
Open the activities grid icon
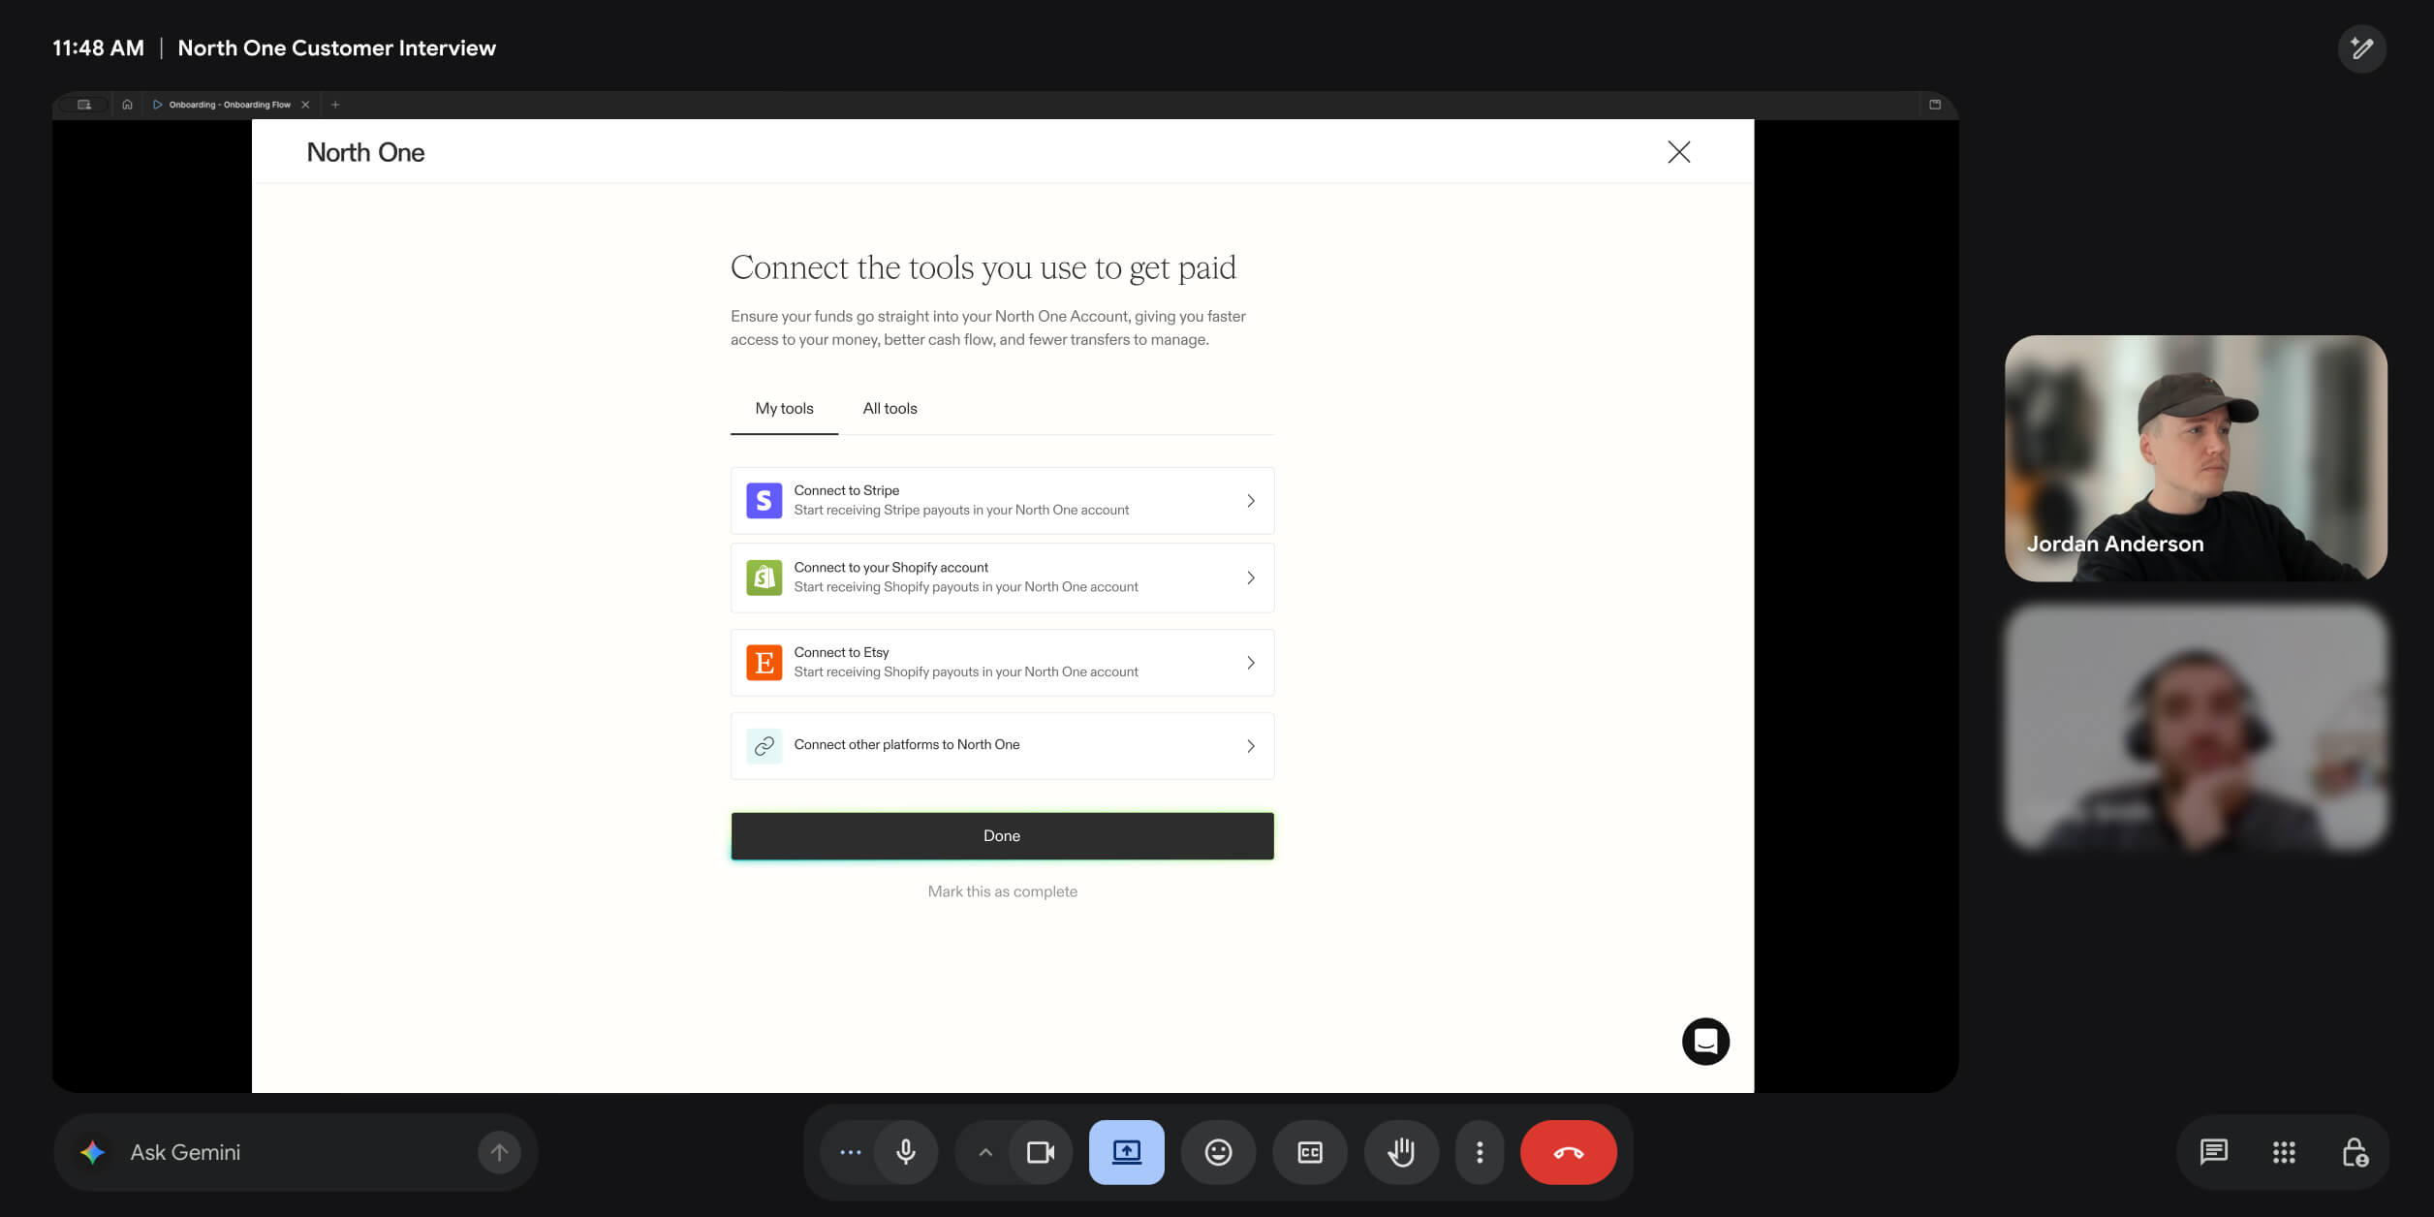coord(2284,1152)
